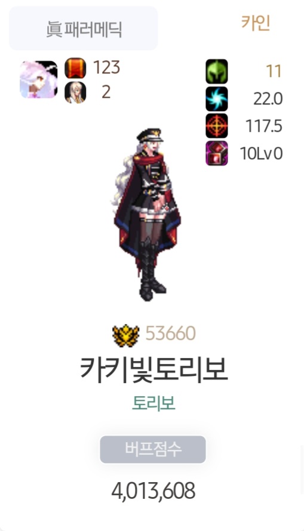This screenshot has height=531, width=304.
Task: Click the red crosshair stat icon
Action: pyautogui.click(x=217, y=126)
